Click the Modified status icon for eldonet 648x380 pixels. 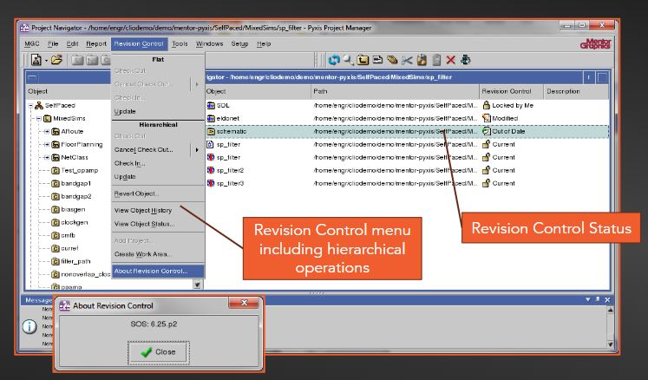pos(487,118)
